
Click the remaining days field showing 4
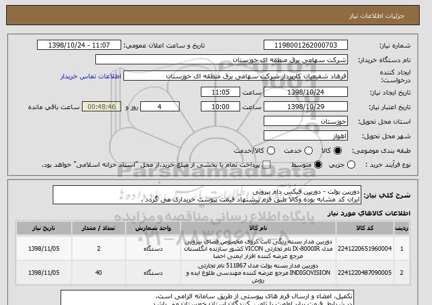[x=160, y=107]
